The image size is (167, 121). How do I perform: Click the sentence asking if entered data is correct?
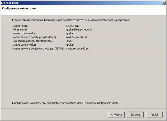pyautogui.click(x=71, y=20)
